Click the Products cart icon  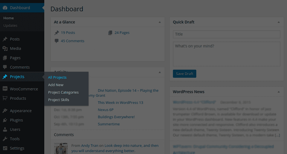(5, 98)
